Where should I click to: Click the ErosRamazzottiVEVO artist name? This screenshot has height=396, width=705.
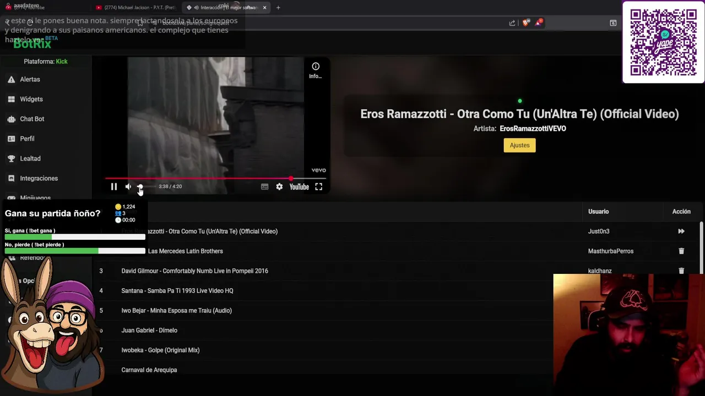point(533,129)
